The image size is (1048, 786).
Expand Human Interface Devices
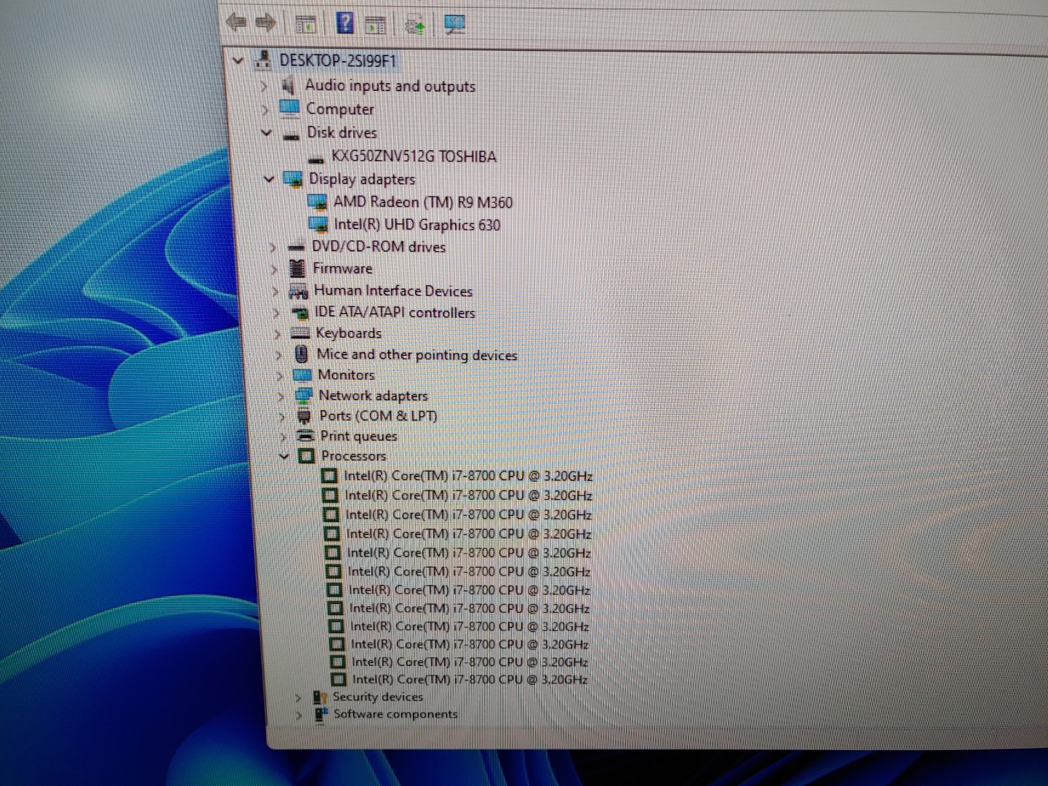[275, 291]
